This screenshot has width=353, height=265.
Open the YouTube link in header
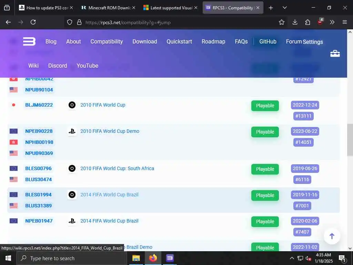click(87, 66)
